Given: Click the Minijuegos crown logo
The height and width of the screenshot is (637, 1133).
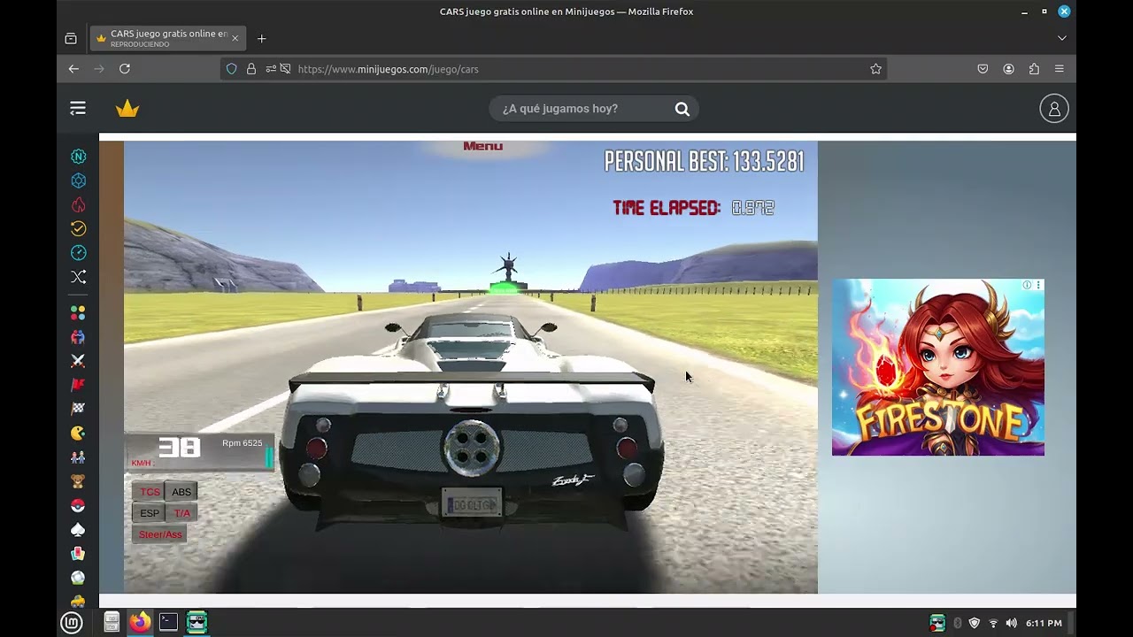Looking at the screenshot, I should [127, 109].
